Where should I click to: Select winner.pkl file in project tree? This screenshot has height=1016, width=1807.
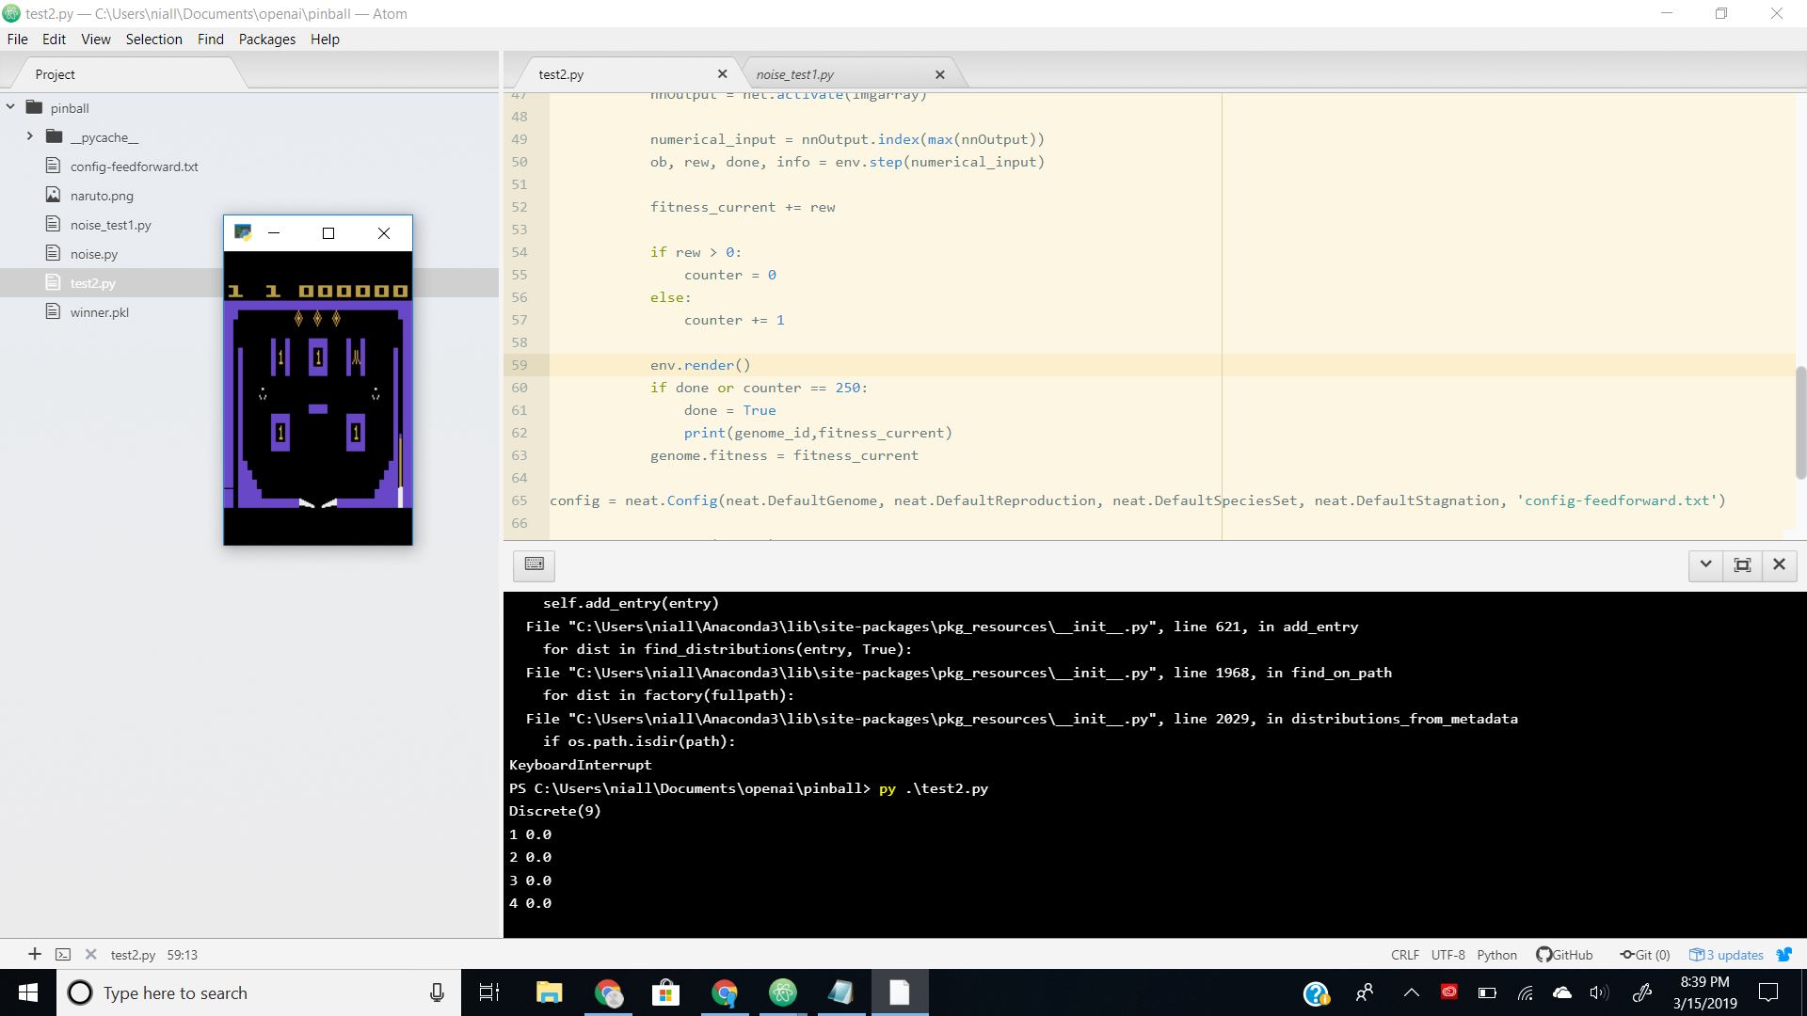point(99,311)
